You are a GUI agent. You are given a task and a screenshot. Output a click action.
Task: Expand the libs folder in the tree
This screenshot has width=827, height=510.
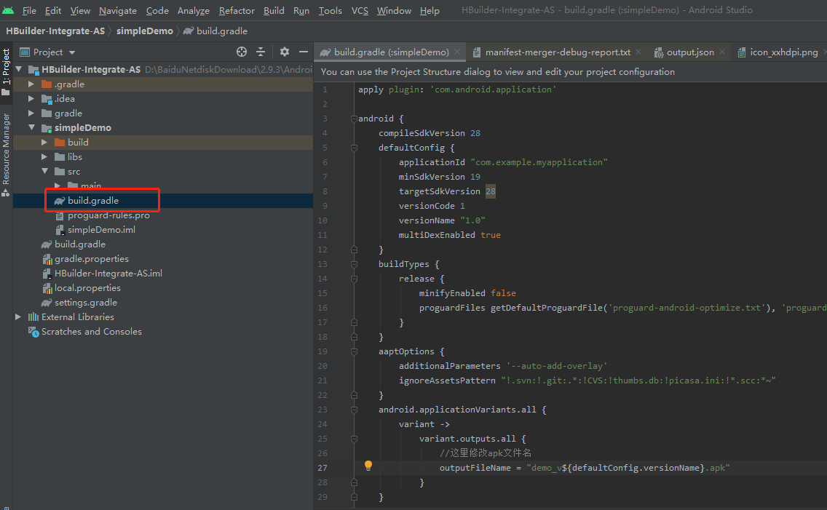coord(44,156)
